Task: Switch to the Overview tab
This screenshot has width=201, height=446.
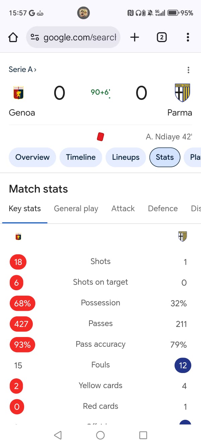Action: [x=32, y=157]
